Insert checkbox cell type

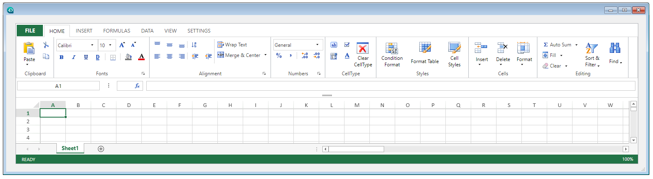coord(347,45)
